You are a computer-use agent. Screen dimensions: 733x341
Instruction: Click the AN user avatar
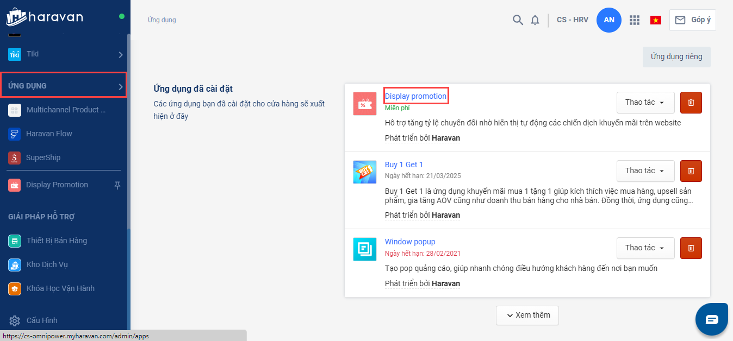[609, 20]
